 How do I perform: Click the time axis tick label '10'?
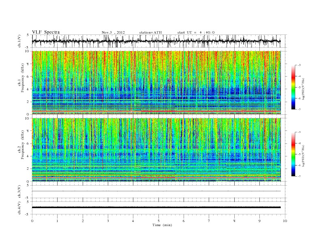[285, 221]
